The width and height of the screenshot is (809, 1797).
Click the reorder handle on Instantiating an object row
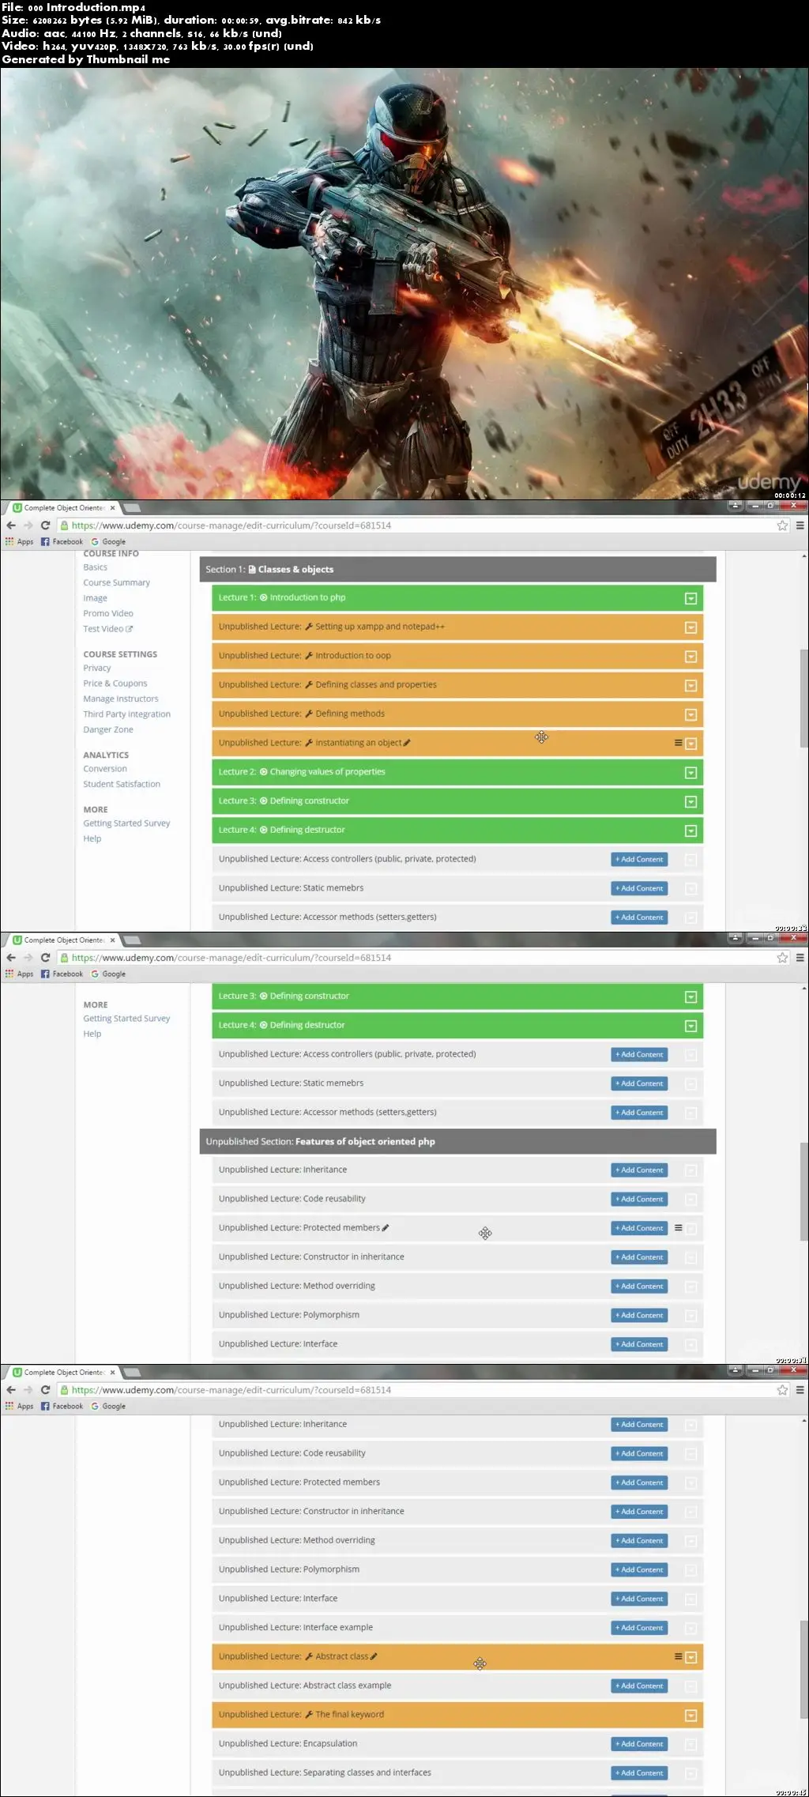pos(678,743)
